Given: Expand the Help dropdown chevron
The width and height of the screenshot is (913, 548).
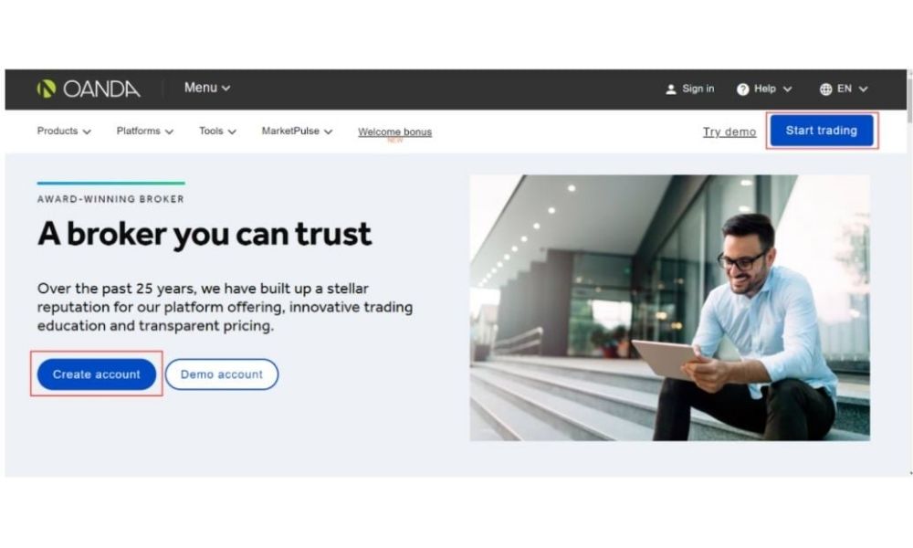Looking at the screenshot, I should tap(787, 90).
